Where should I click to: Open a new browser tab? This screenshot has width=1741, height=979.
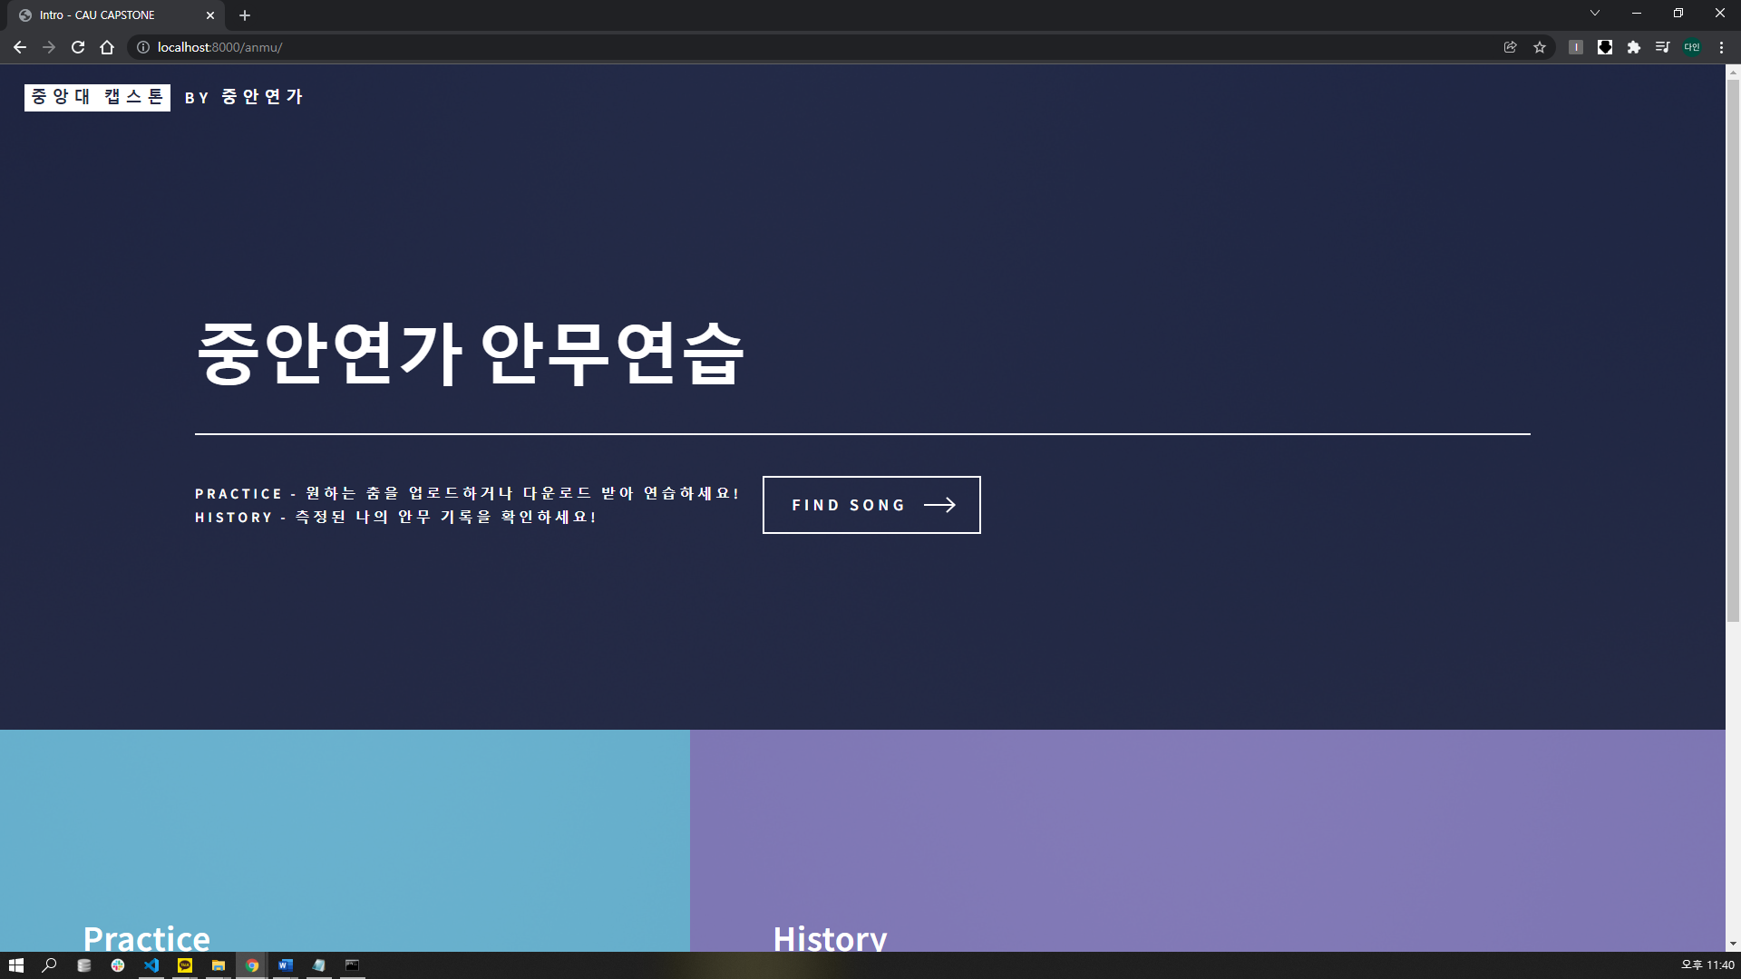(x=245, y=15)
